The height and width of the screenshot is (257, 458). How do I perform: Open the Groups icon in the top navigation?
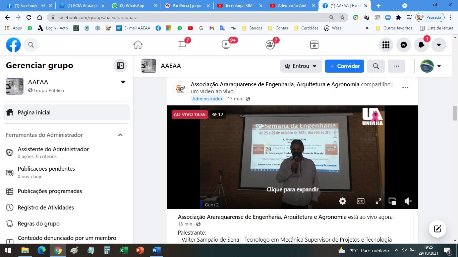click(x=270, y=45)
